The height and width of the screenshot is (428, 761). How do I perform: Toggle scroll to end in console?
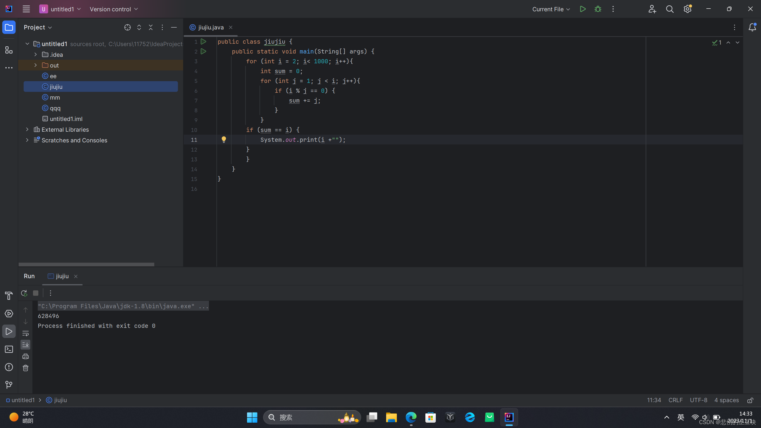tap(26, 345)
